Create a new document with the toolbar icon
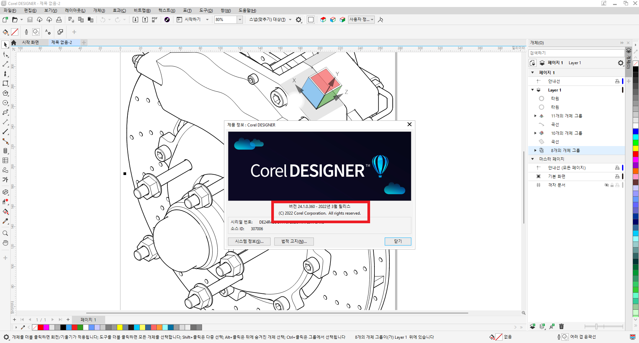This screenshot has width=639, height=343. [5, 20]
